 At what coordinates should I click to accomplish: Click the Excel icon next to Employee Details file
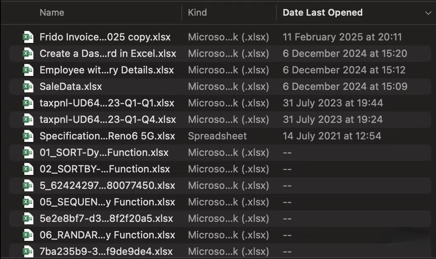click(x=28, y=70)
